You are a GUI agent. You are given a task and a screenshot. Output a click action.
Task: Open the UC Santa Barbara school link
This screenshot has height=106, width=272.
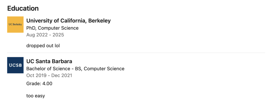(x=49, y=61)
